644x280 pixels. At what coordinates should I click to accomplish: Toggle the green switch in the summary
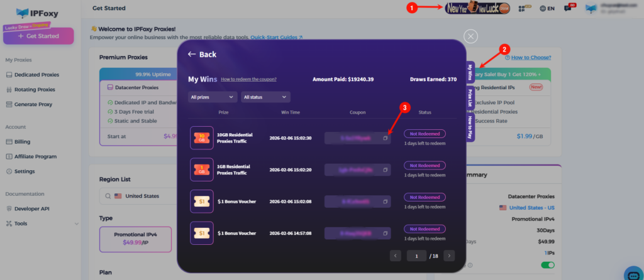548,266
